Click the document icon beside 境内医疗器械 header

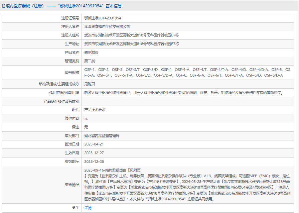click(4, 6)
